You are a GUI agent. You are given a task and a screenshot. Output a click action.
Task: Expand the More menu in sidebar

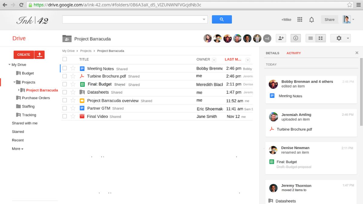(x=18, y=149)
